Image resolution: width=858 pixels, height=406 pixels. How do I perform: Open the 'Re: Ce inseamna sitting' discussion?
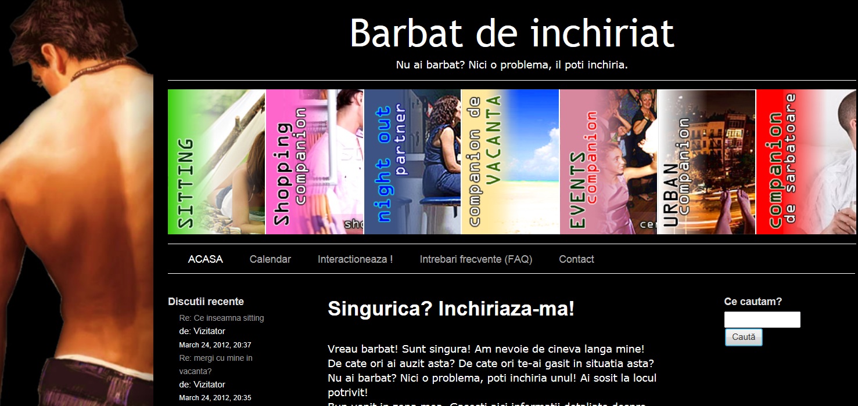(221, 318)
